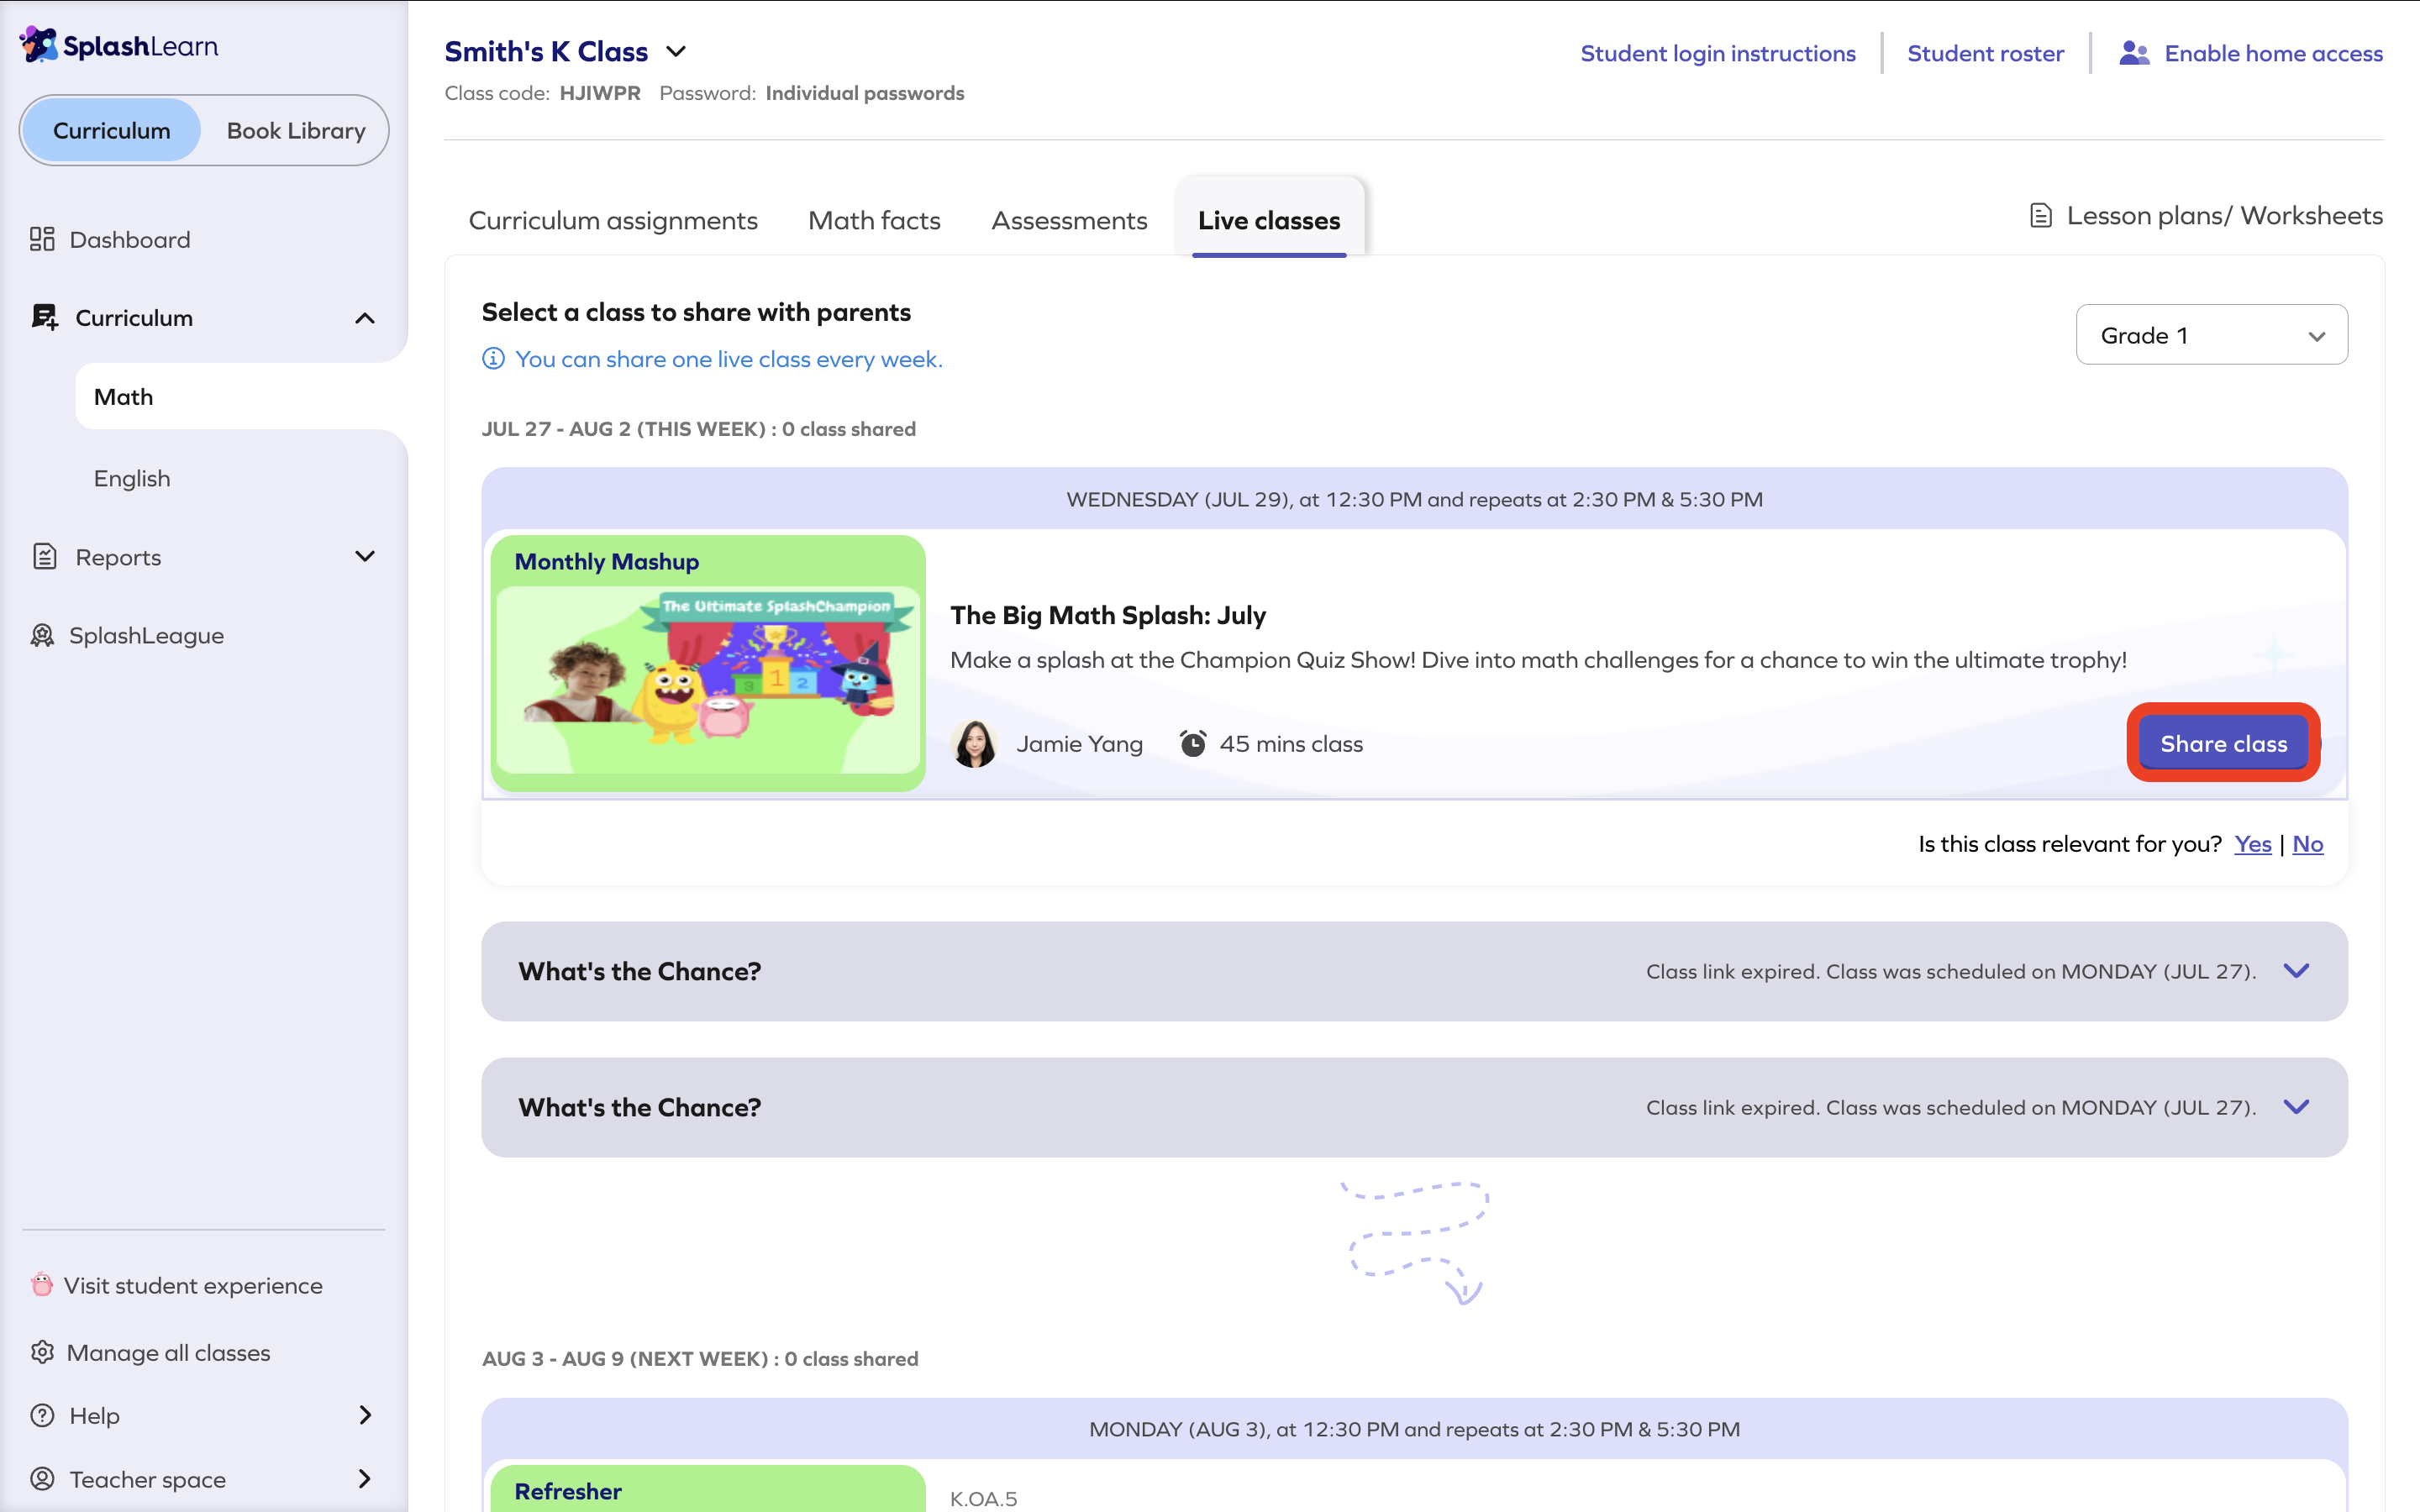Viewport: 2420px width, 1512px height.
Task: Click the Curriculum sidebar icon
Action: [44, 317]
